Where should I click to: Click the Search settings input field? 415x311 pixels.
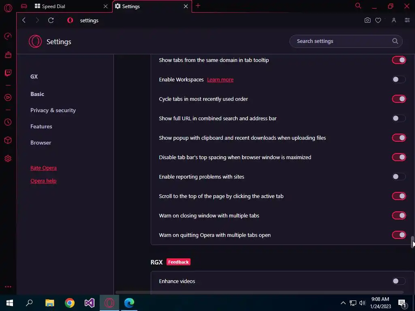[x=346, y=41]
